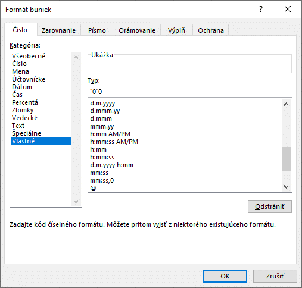Image resolution: width=302 pixels, height=288 pixels.
Task: Open the Výplň tab
Action: (176, 30)
